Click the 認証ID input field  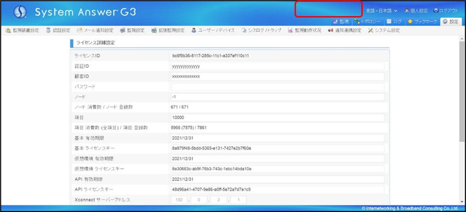[x=277, y=66]
